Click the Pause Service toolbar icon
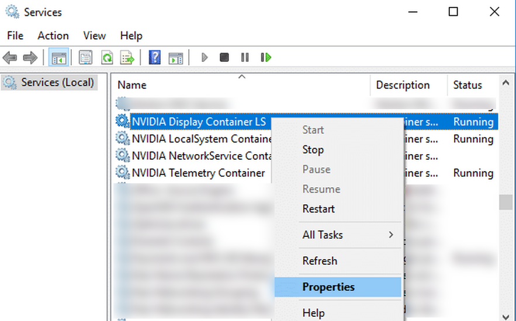 pyautogui.click(x=245, y=58)
